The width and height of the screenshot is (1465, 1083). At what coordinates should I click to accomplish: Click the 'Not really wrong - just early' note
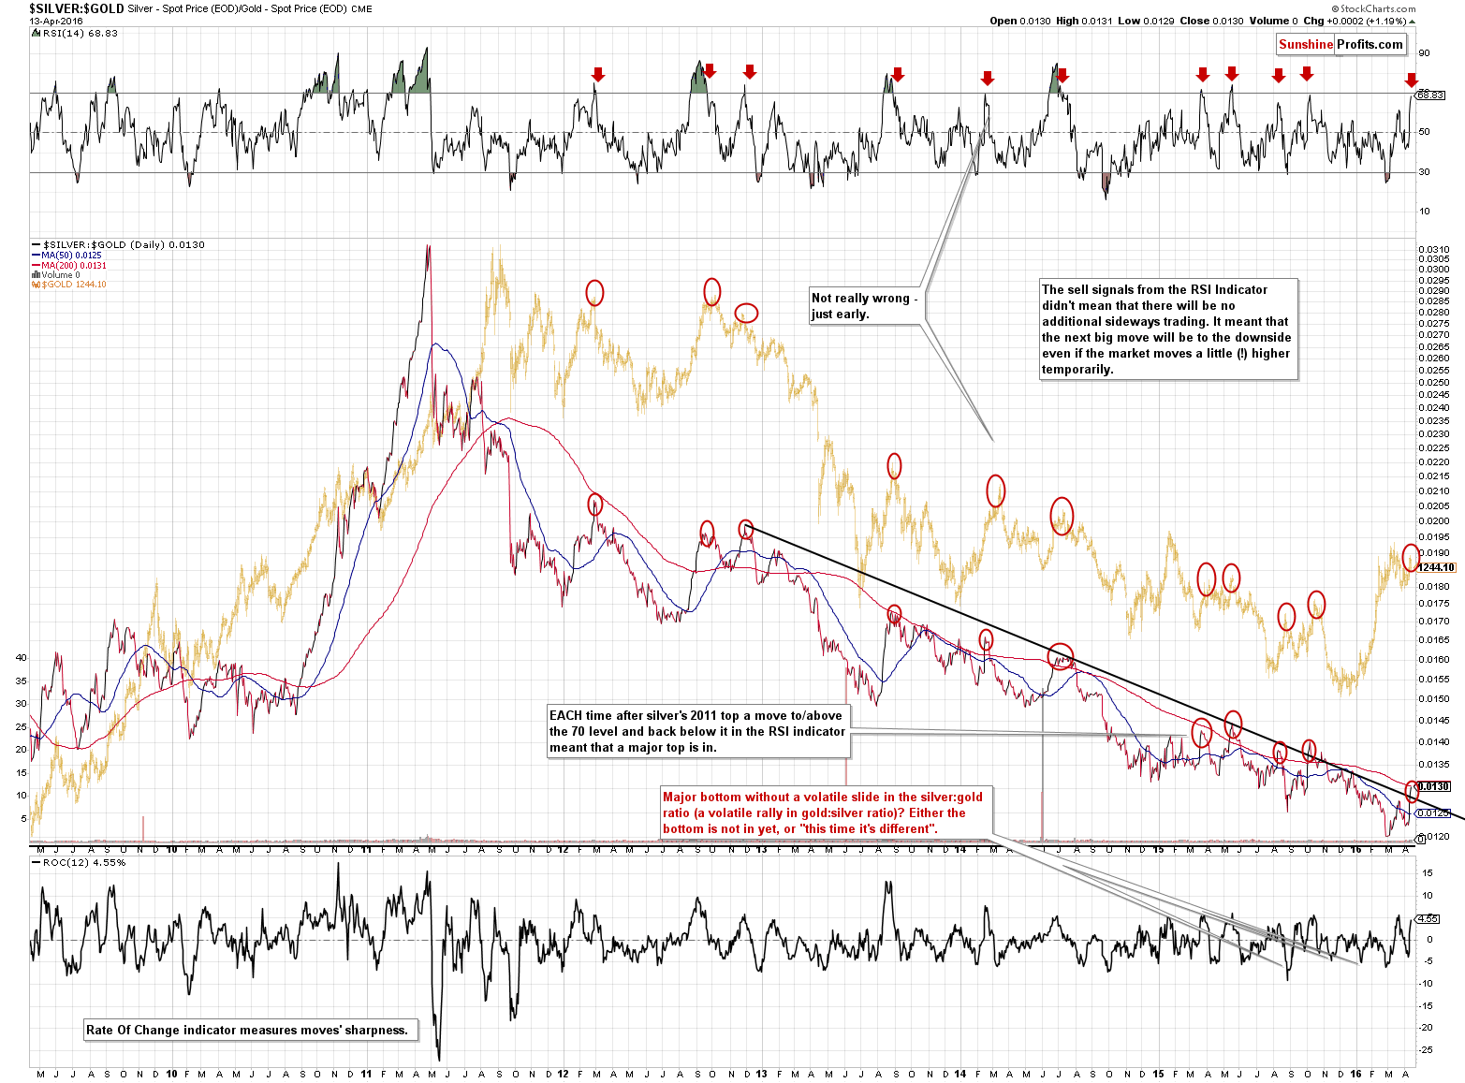pos(864,305)
